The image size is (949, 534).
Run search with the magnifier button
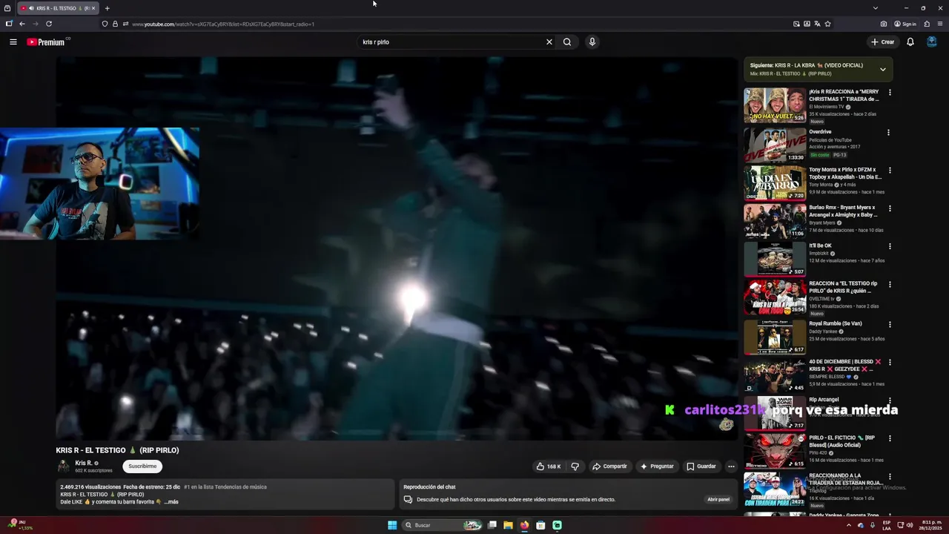pos(567,42)
